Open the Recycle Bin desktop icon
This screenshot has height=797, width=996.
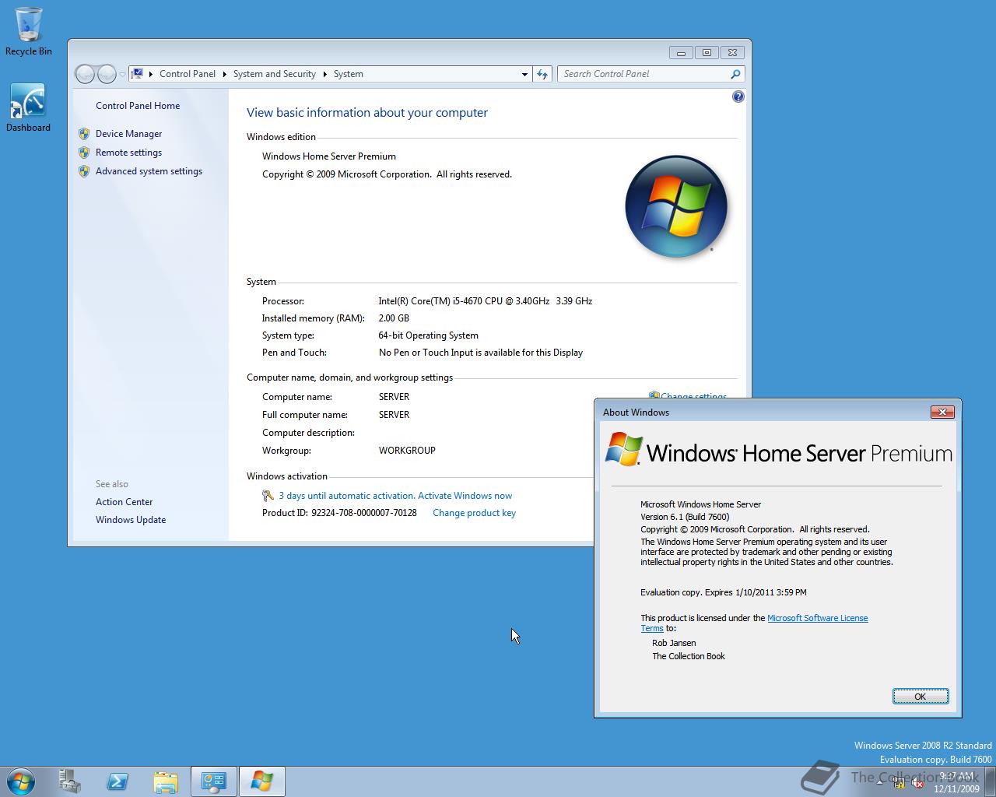28,31
